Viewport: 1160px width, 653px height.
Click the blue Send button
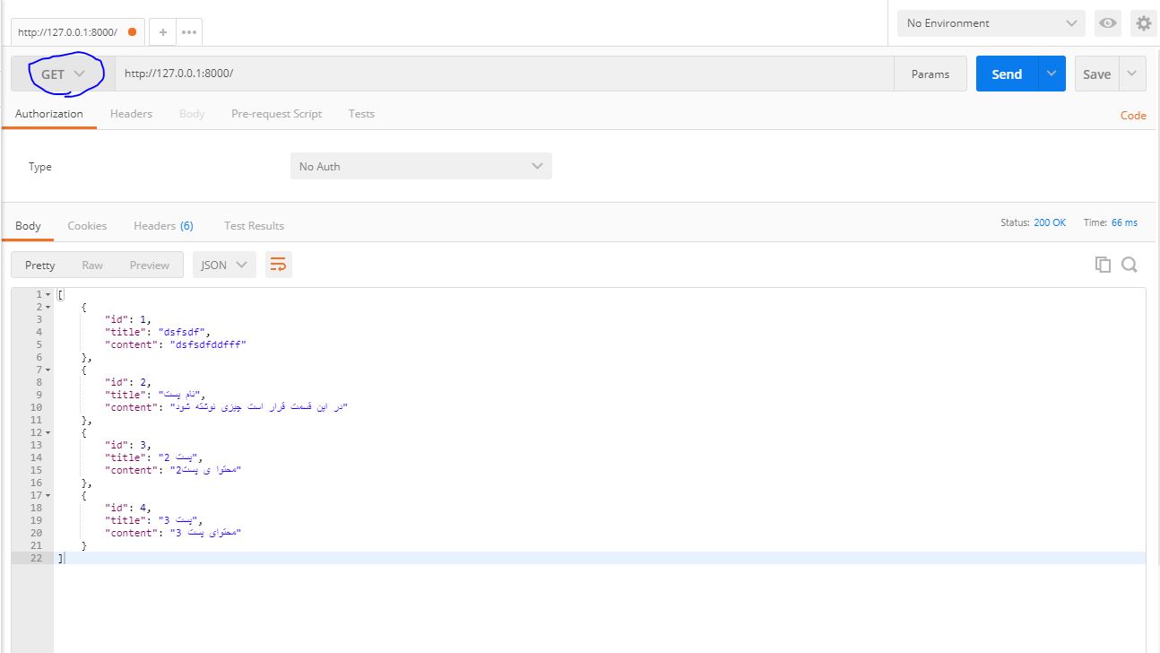click(1006, 74)
